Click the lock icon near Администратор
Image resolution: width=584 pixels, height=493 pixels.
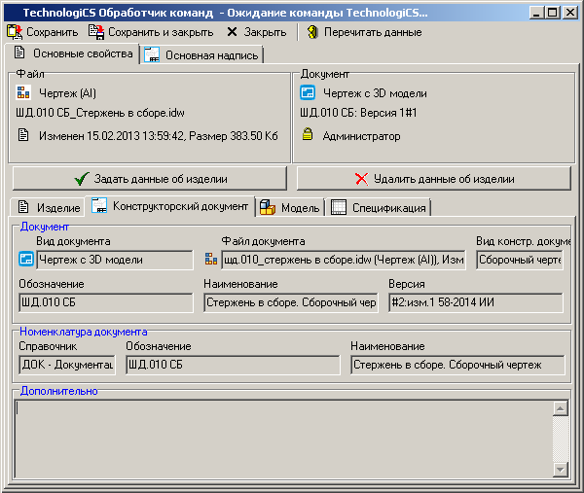click(308, 136)
